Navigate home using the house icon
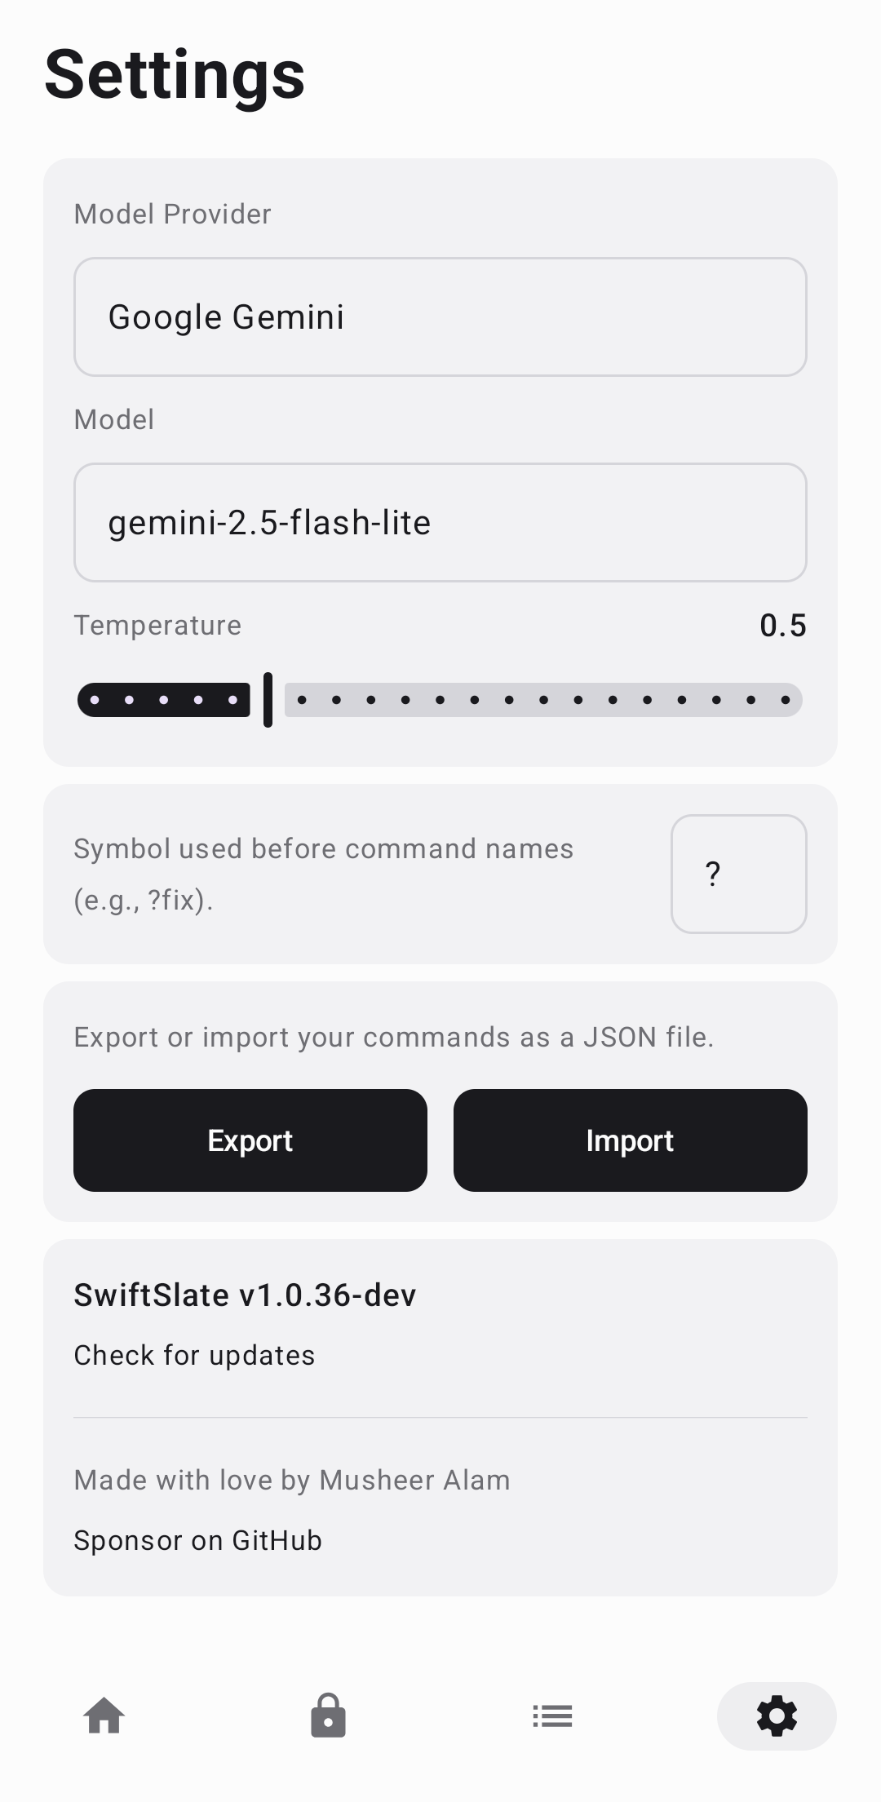 point(104,1716)
